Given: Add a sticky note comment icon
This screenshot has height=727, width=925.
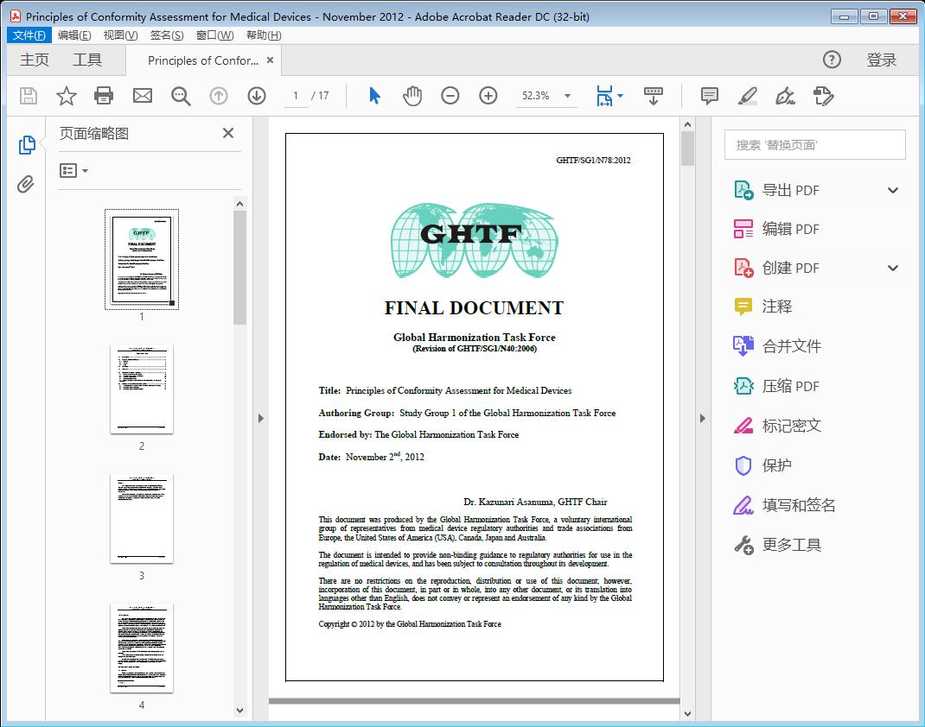Looking at the screenshot, I should point(709,96).
